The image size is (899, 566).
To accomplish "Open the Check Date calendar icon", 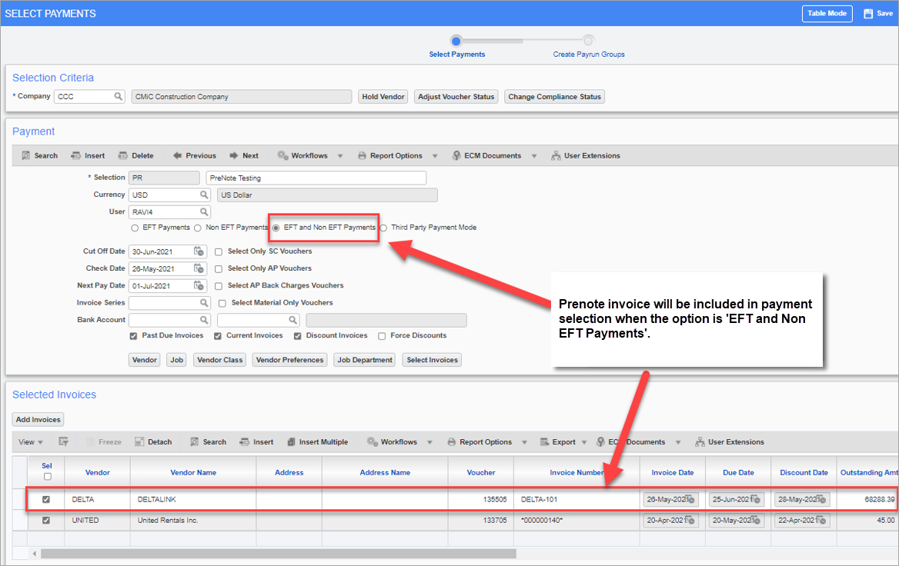I will pyautogui.click(x=199, y=268).
